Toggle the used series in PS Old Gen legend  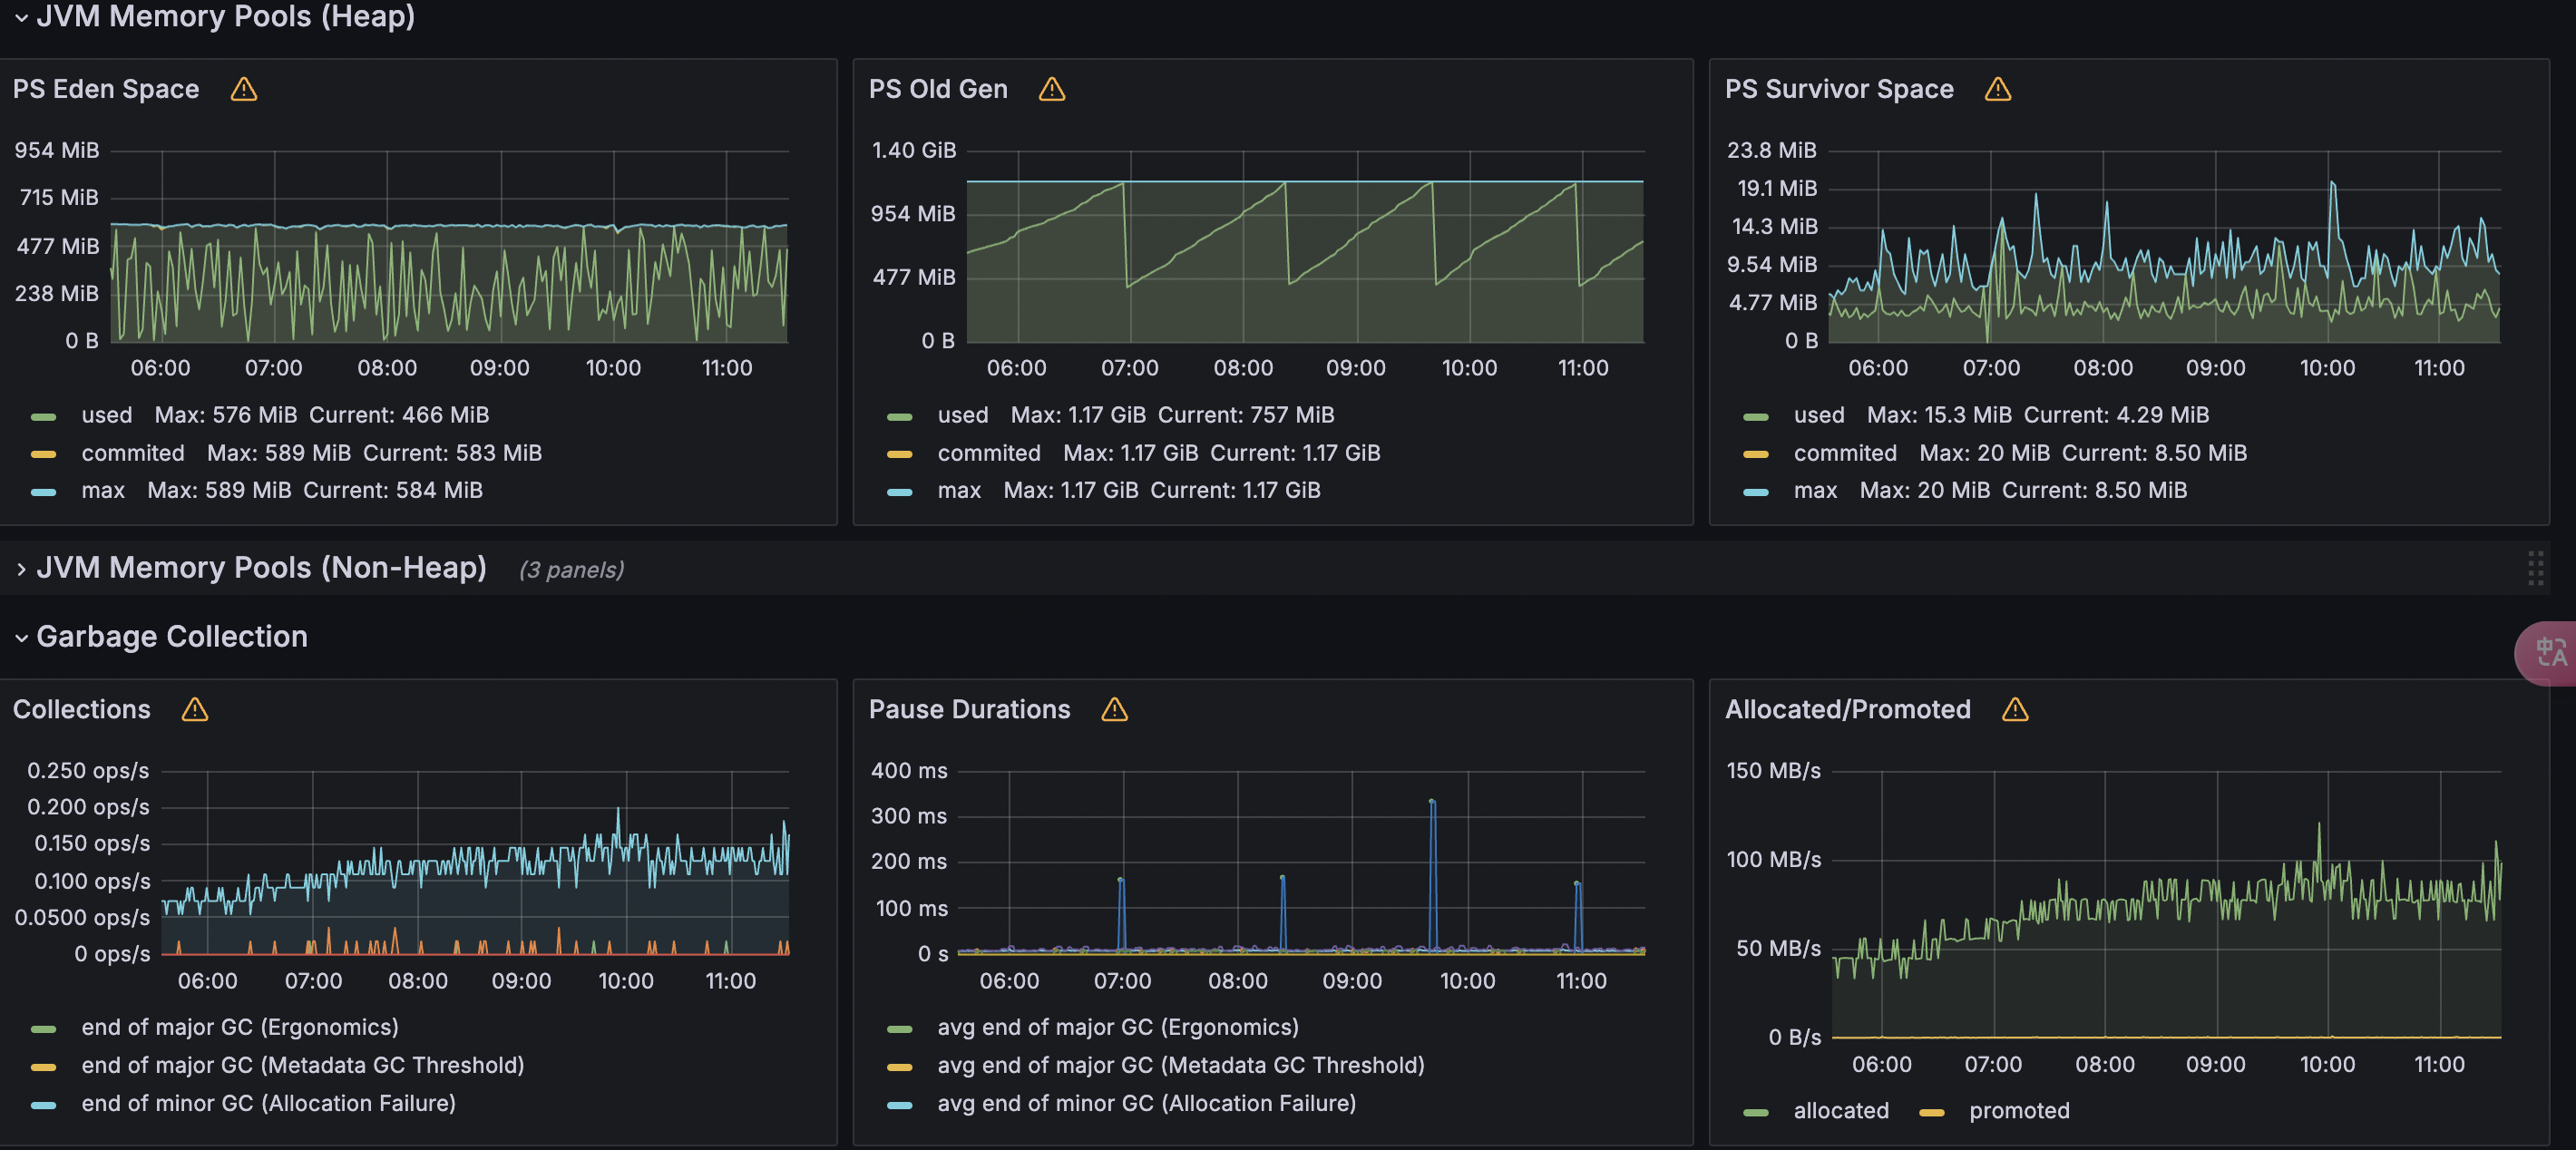963,415
